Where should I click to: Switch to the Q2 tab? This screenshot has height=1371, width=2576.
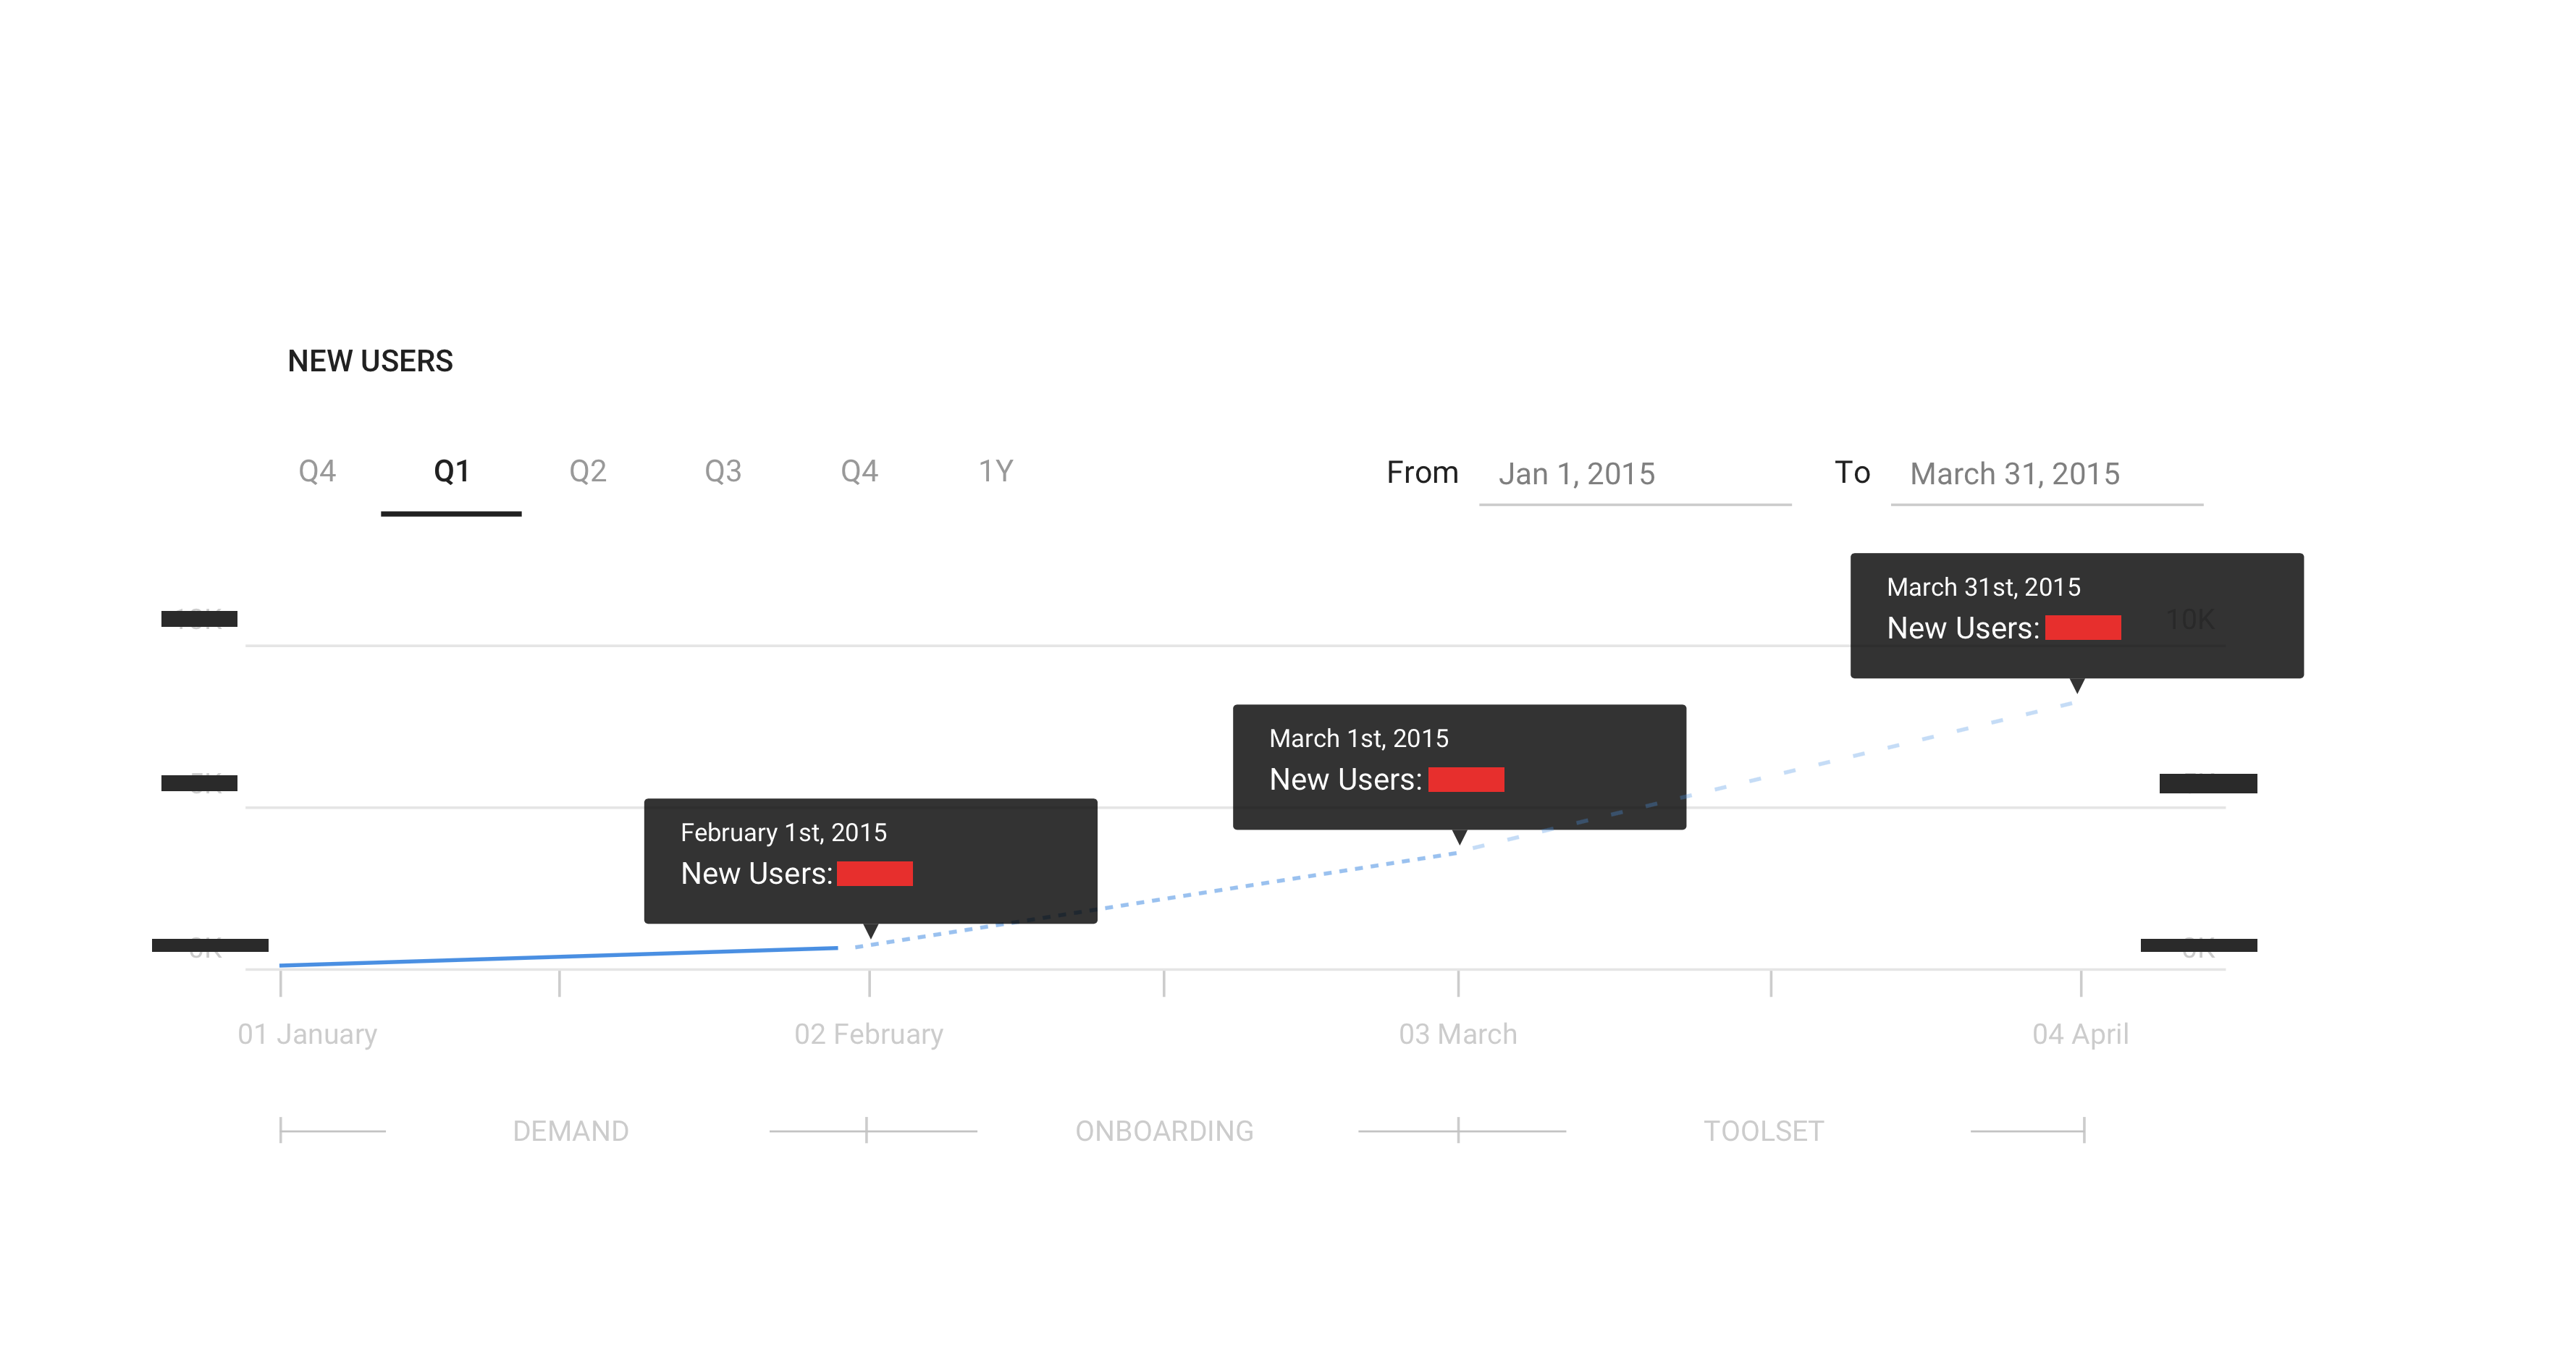click(587, 471)
